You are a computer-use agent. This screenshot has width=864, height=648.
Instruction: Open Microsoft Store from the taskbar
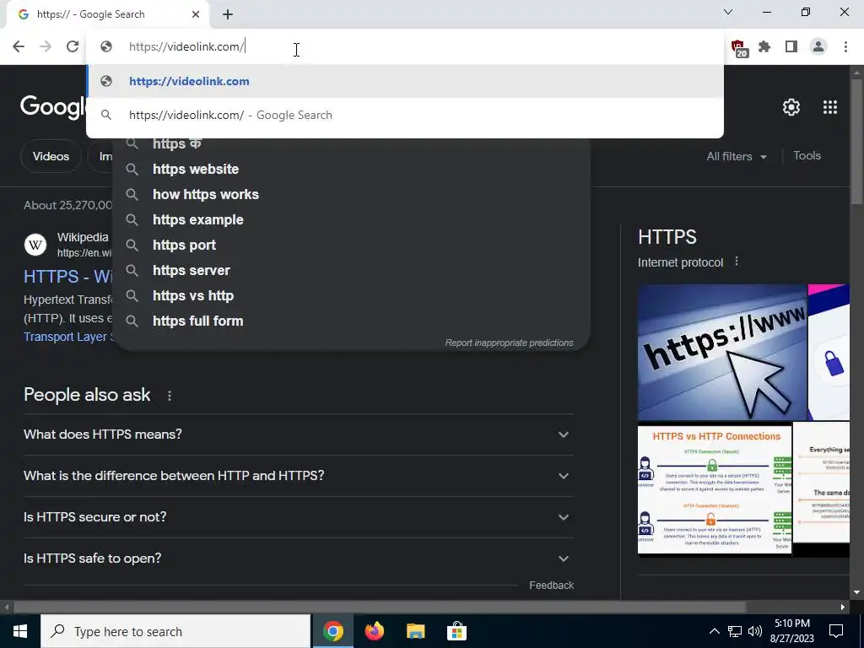[x=456, y=631]
